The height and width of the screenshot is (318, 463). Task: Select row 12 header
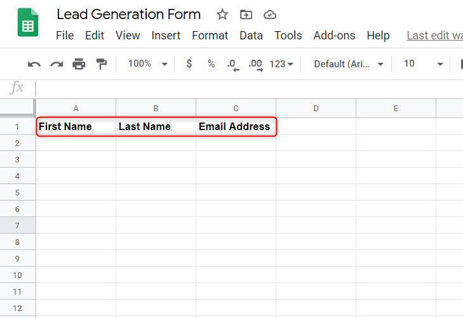coord(17,308)
